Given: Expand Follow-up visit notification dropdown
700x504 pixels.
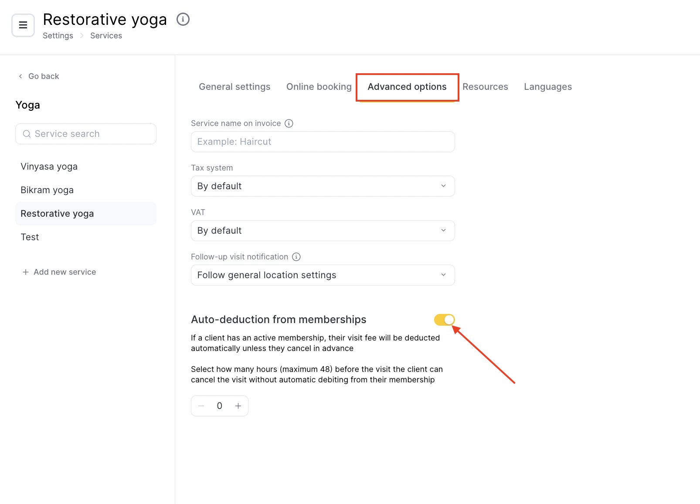Looking at the screenshot, I should click(323, 275).
